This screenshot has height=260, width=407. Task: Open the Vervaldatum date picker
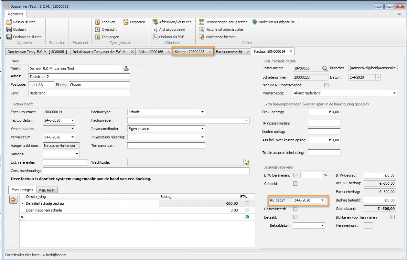[72, 137]
